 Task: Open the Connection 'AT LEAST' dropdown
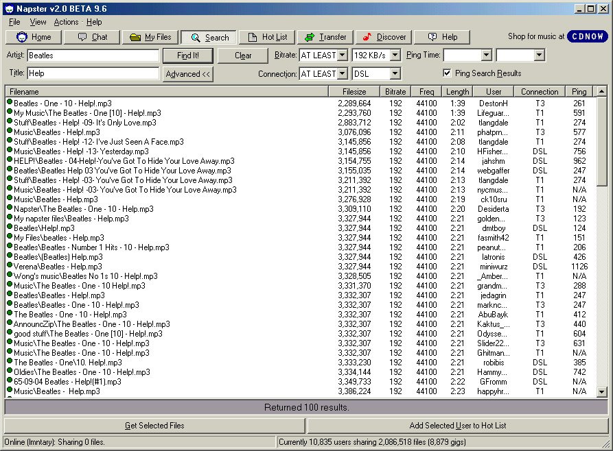pyautogui.click(x=343, y=73)
